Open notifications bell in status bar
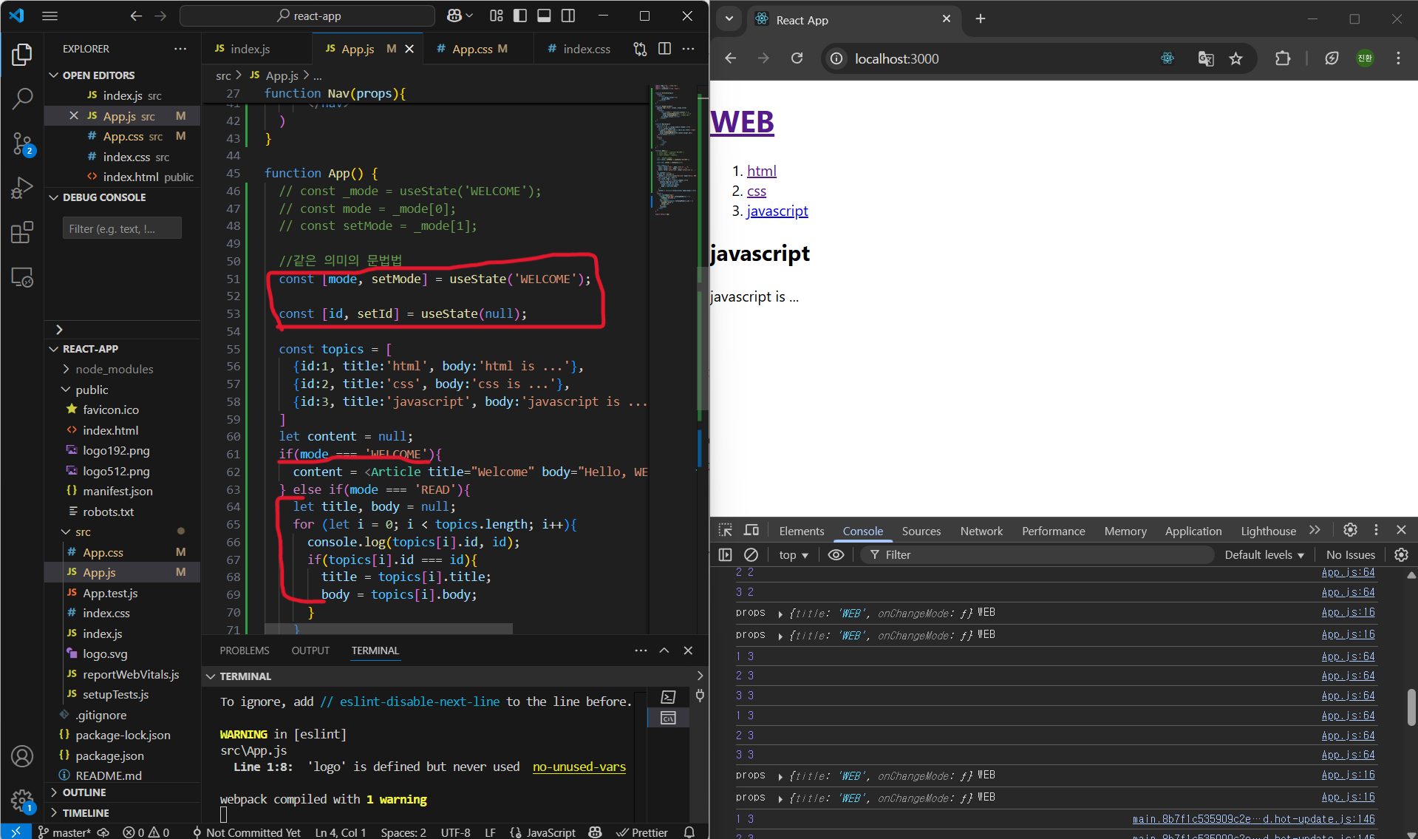Image resolution: width=1418 pixels, height=839 pixels. (689, 832)
